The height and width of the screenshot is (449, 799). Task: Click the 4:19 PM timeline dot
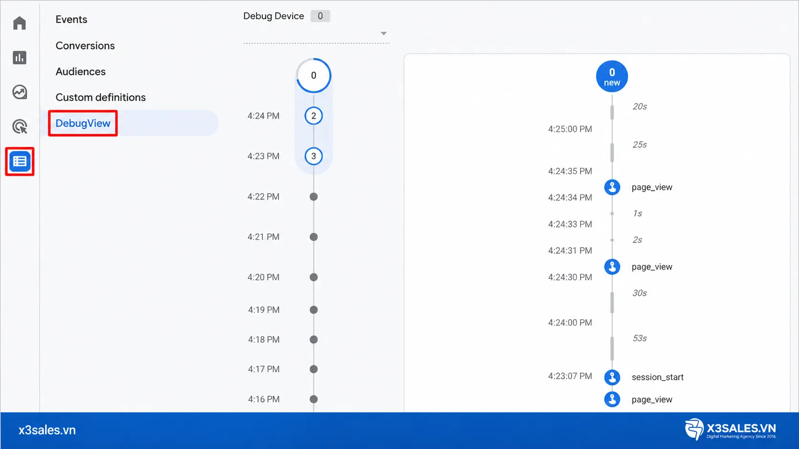coord(313,310)
